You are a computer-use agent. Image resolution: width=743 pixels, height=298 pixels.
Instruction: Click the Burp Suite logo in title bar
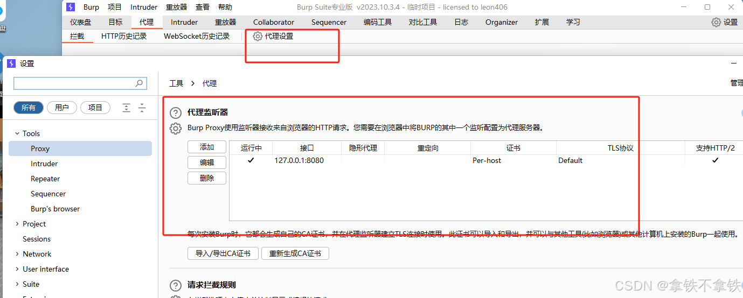pos(71,7)
